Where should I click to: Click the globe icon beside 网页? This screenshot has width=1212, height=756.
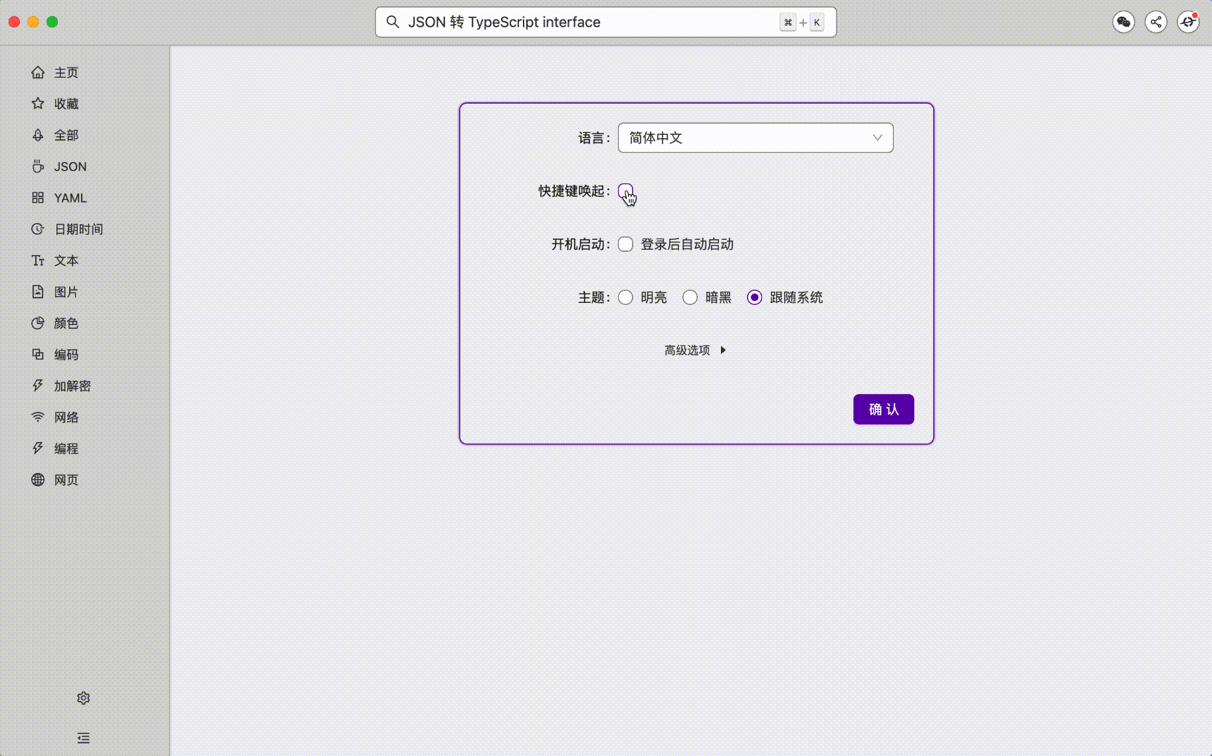click(x=38, y=480)
